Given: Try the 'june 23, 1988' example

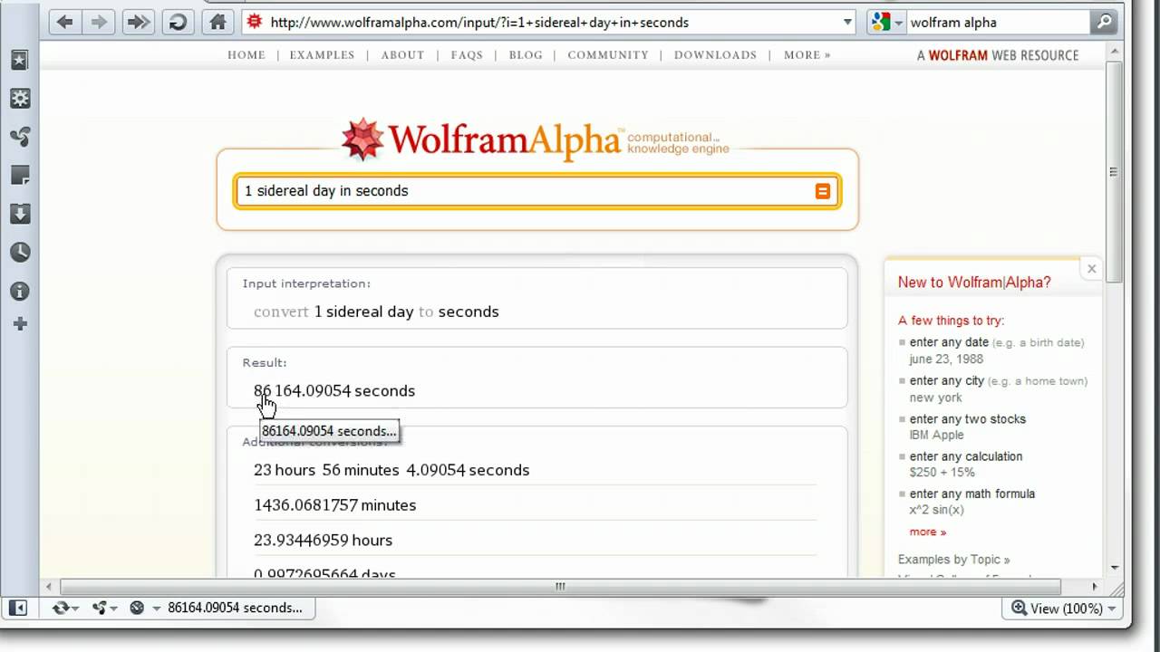Looking at the screenshot, I should pyautogui.click(x=946, y=359).
